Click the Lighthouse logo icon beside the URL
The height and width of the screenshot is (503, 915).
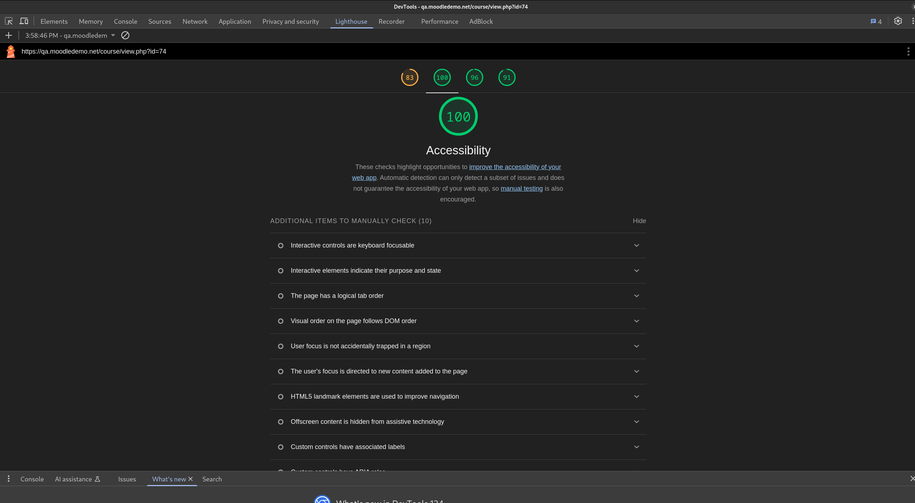click(x=11, y=51)
